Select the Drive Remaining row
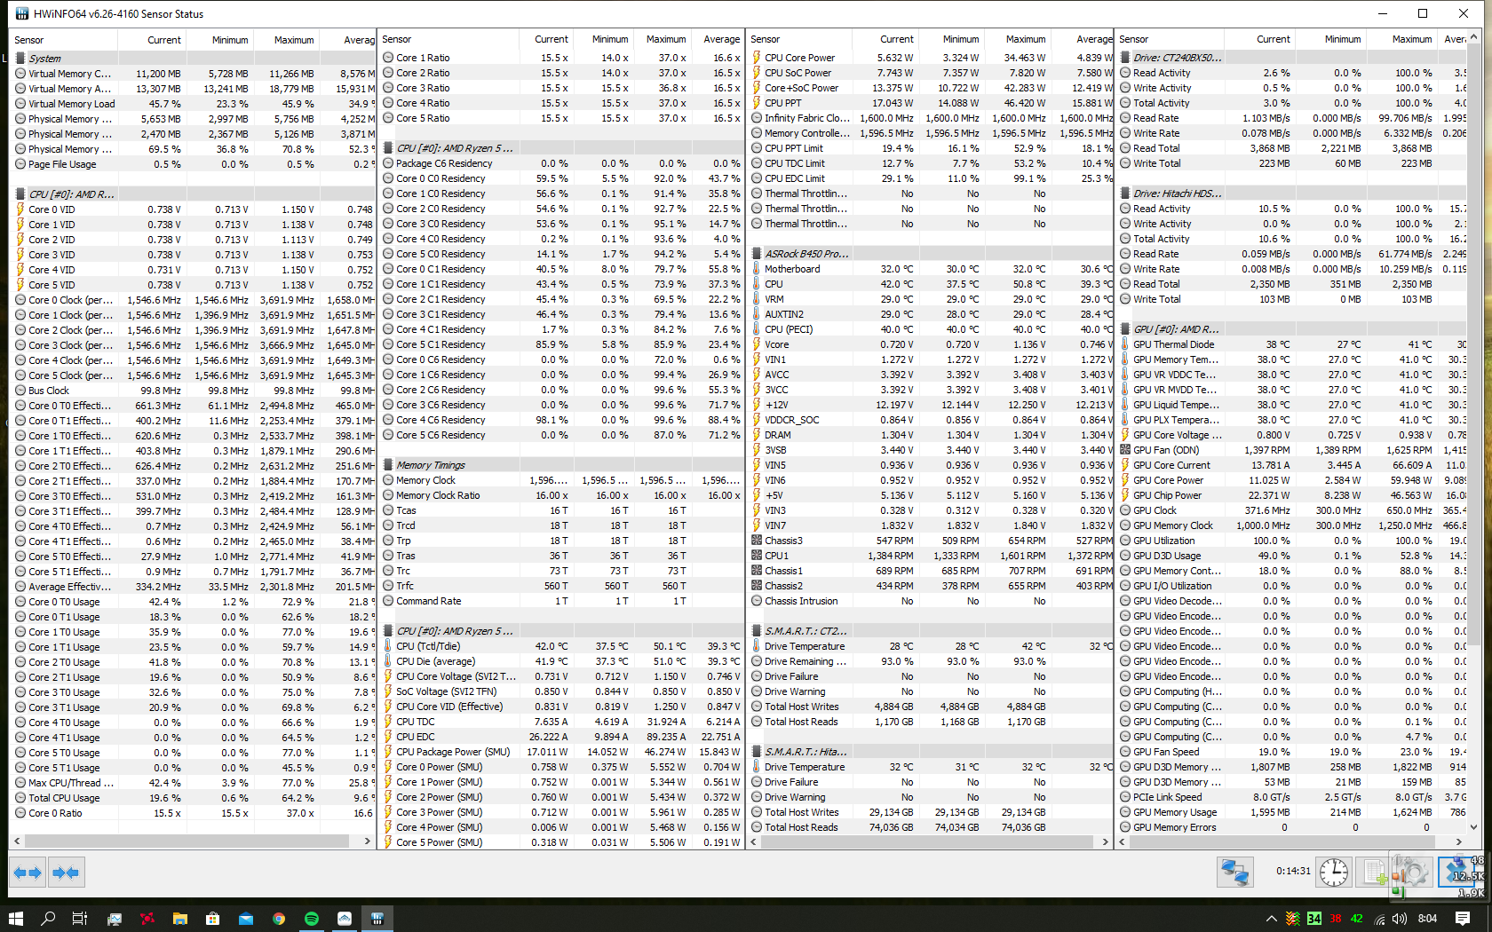 [x=931, y=661]
